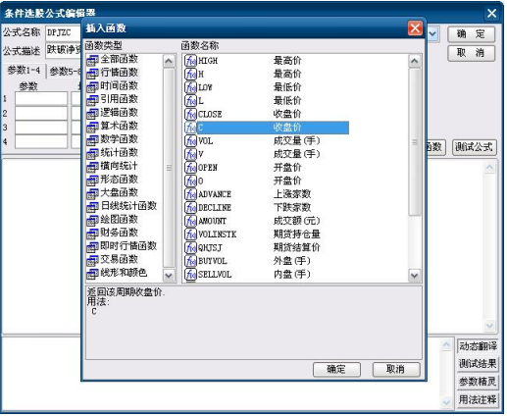Click the function icon beside QHJSJ
This screenshot has width=507, height=416.
coord(190,247)
